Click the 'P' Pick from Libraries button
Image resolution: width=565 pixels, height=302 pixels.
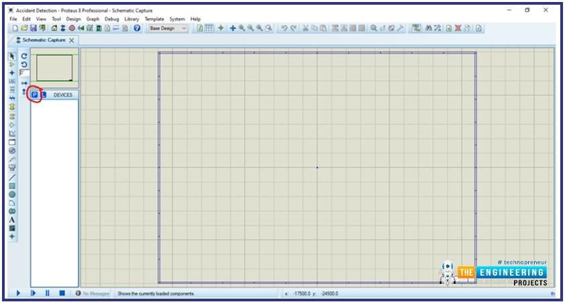(35, 95)
